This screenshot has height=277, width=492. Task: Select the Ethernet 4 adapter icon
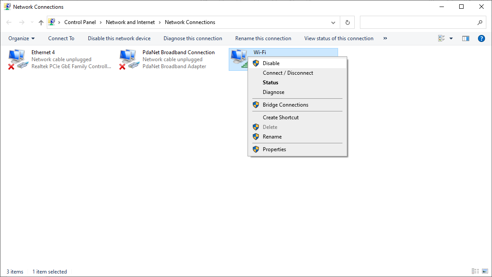(18, 59)
